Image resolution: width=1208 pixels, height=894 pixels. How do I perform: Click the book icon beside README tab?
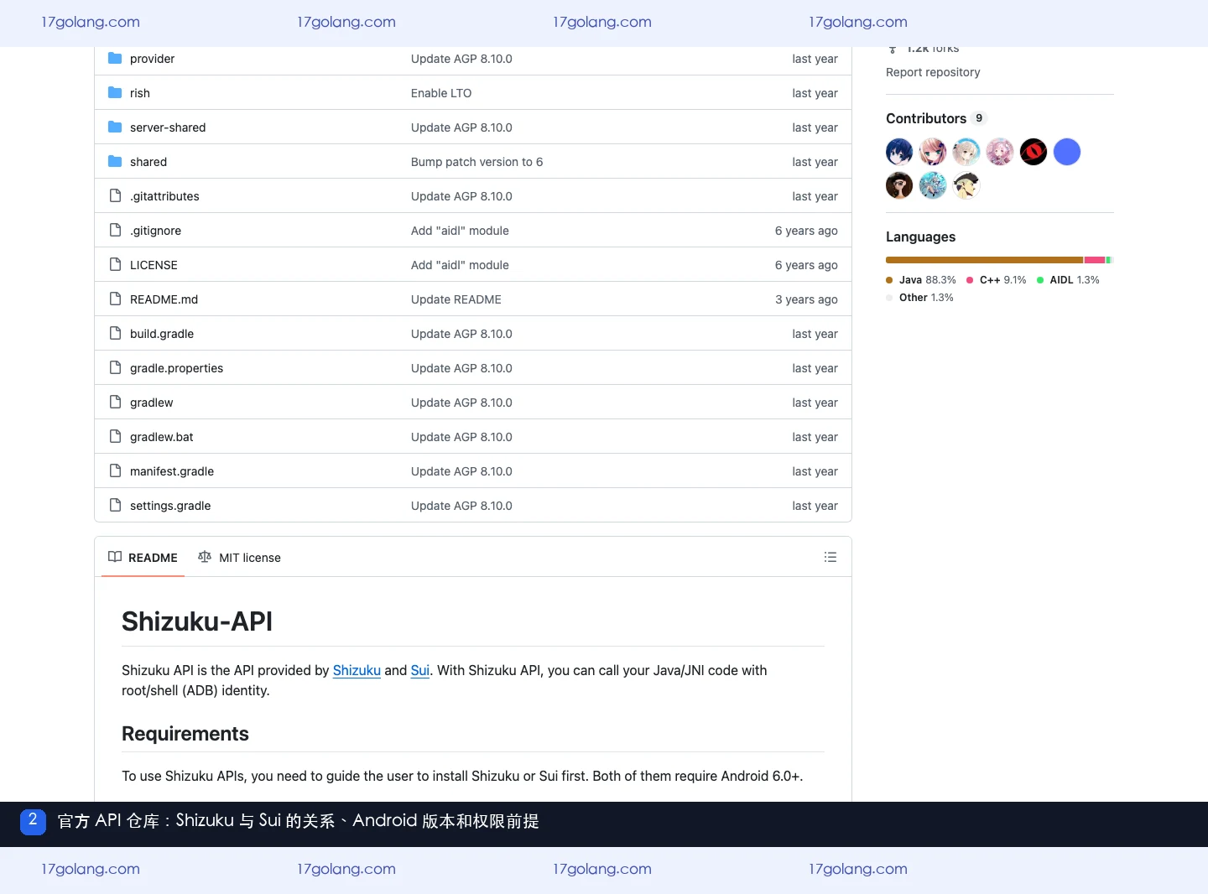[115, 557]
